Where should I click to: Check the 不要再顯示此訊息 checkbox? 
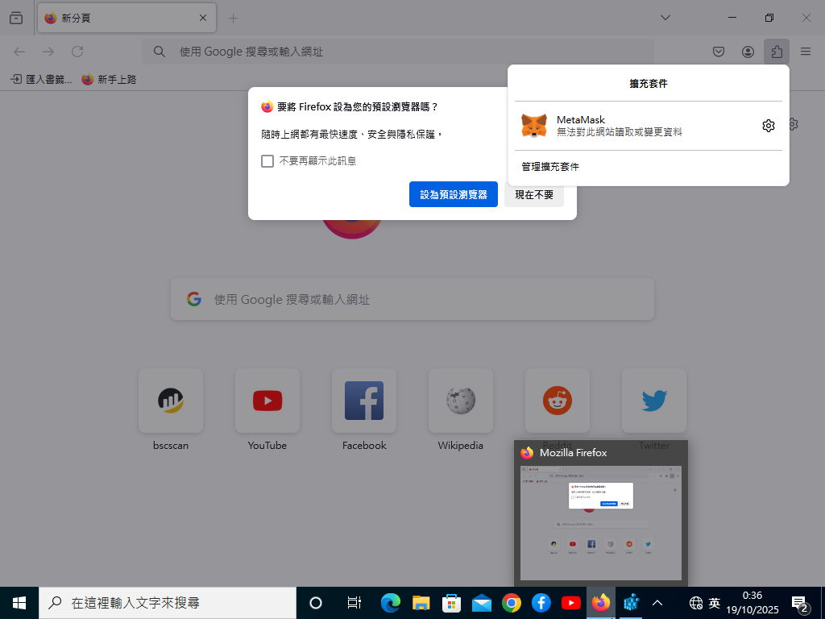[x=267, y=161]
